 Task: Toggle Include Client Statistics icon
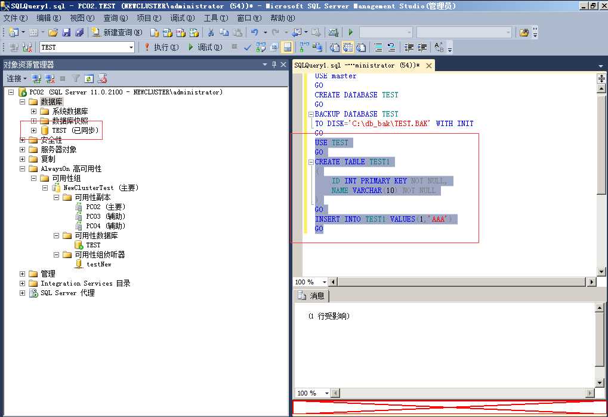click(x=317, y=47)
